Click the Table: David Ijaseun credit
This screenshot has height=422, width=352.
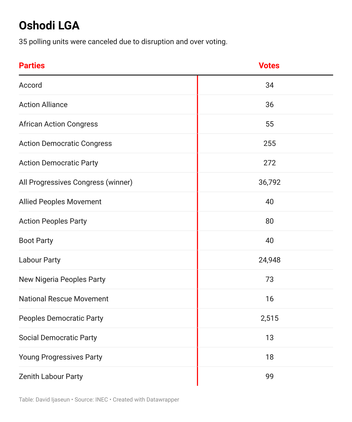tap(44, 399)
